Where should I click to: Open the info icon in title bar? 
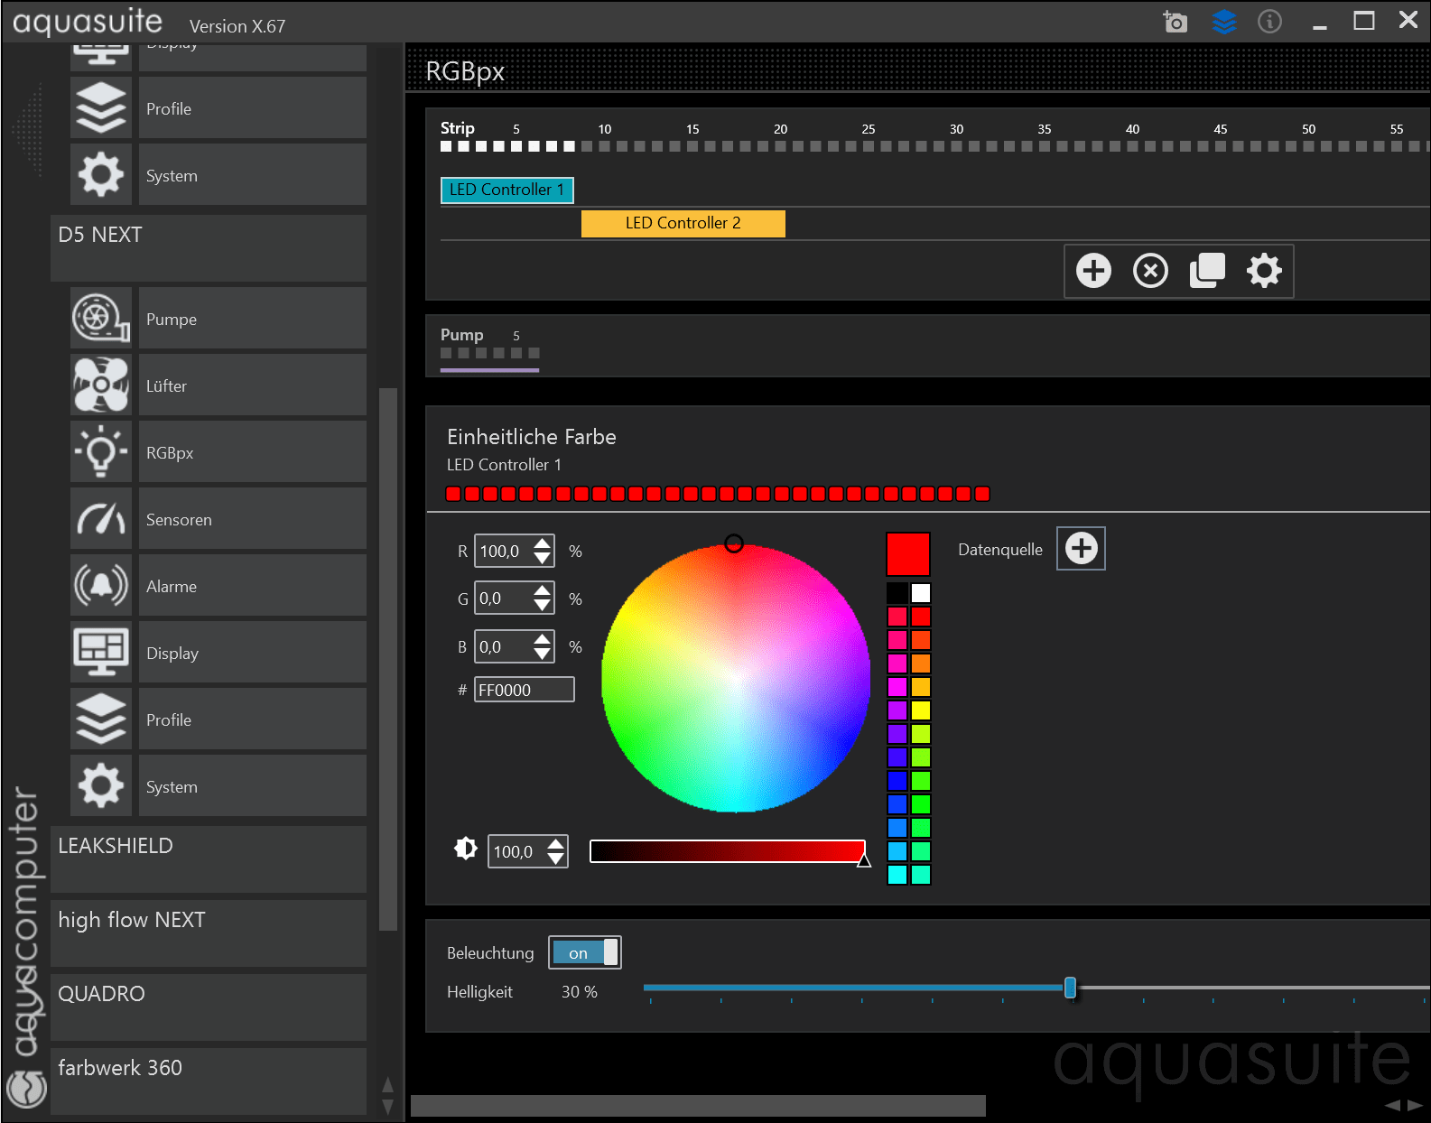[x=1269, y=21]
